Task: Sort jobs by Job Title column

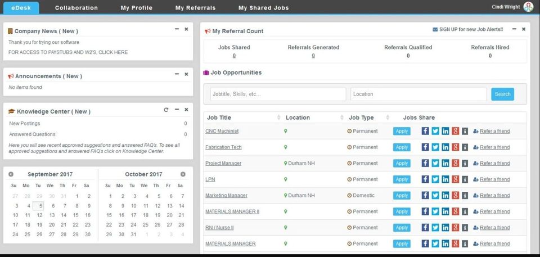Action: 278,118
